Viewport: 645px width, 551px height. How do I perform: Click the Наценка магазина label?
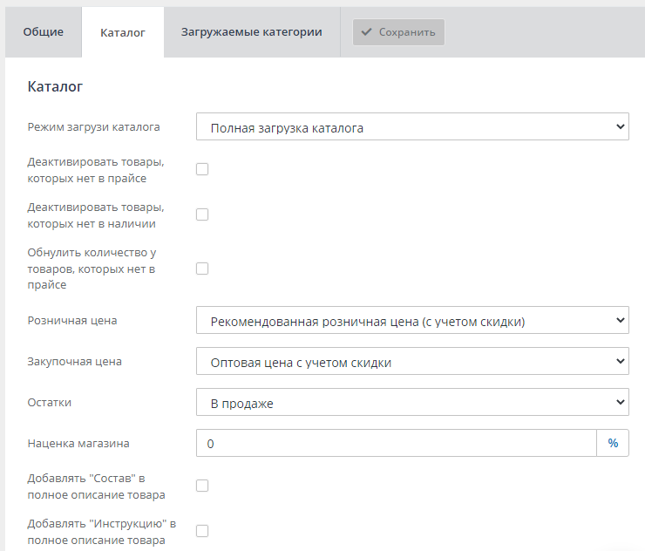tap(78, 443)
